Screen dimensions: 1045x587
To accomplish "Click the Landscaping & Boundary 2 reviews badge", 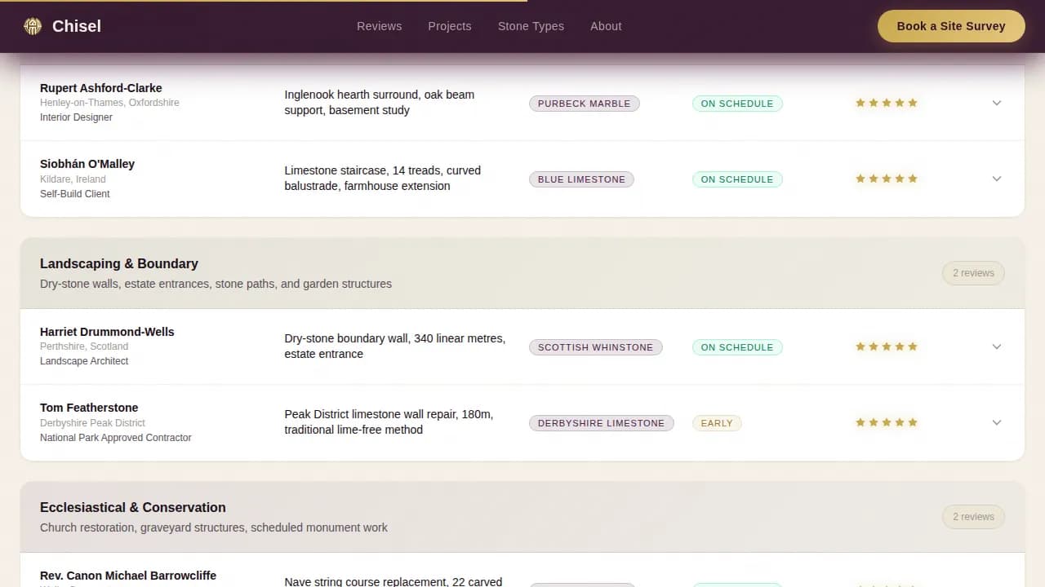I will pyautogui.click(x=973, y=273).
